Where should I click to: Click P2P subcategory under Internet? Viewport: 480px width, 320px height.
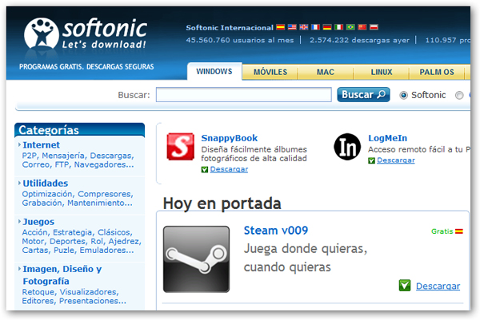click(x=30, y=156)
